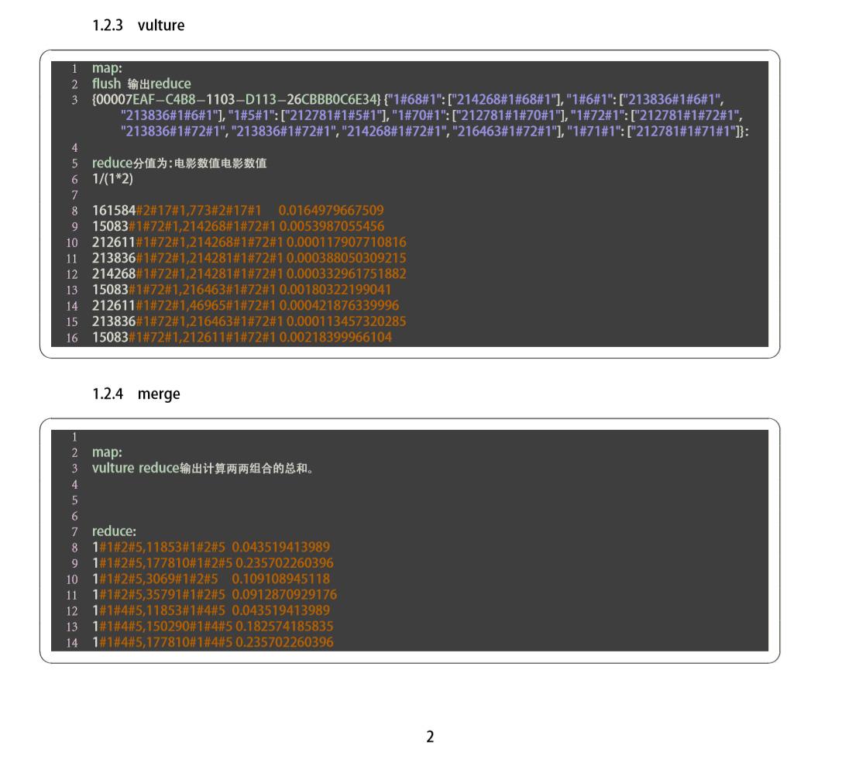This screenshot has width=859, height=763.
Task: Click the key '1#1#2#5,11853#1#2#5'
Action: point(159,547)
